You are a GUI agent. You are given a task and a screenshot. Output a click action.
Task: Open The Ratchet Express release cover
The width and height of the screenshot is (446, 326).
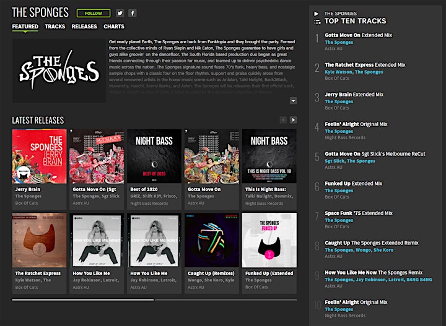click(39, 240)
